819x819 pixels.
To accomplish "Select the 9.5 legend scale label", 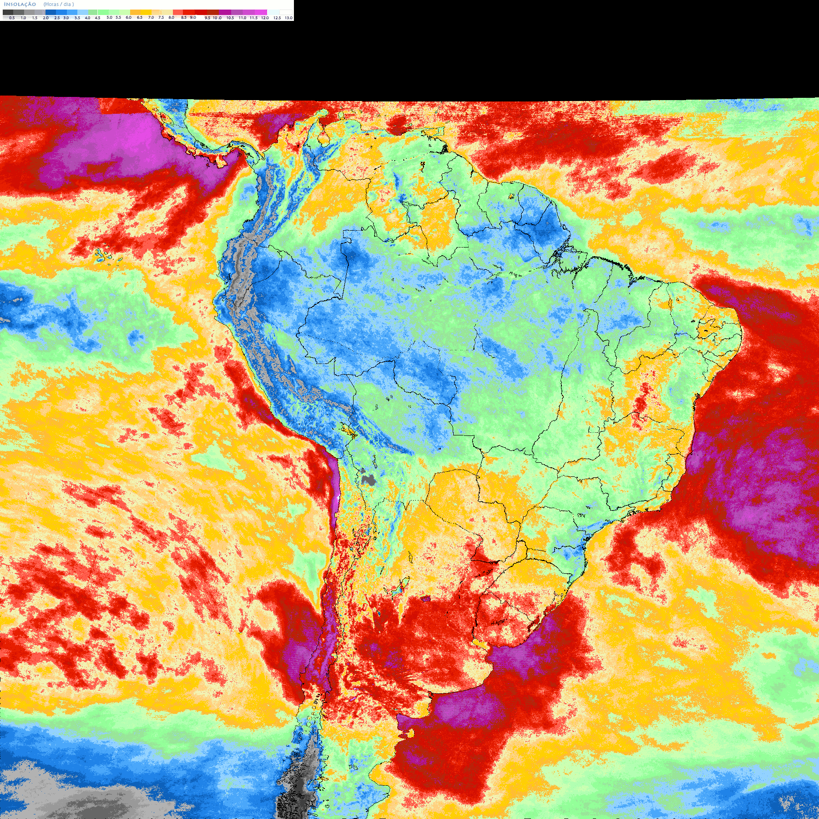I will pyautogui.click(x=207, y=18).
